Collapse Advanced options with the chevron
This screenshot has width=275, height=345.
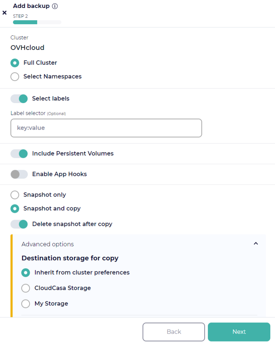point(256,244)
